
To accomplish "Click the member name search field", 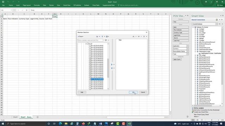I will pos(90,40).
